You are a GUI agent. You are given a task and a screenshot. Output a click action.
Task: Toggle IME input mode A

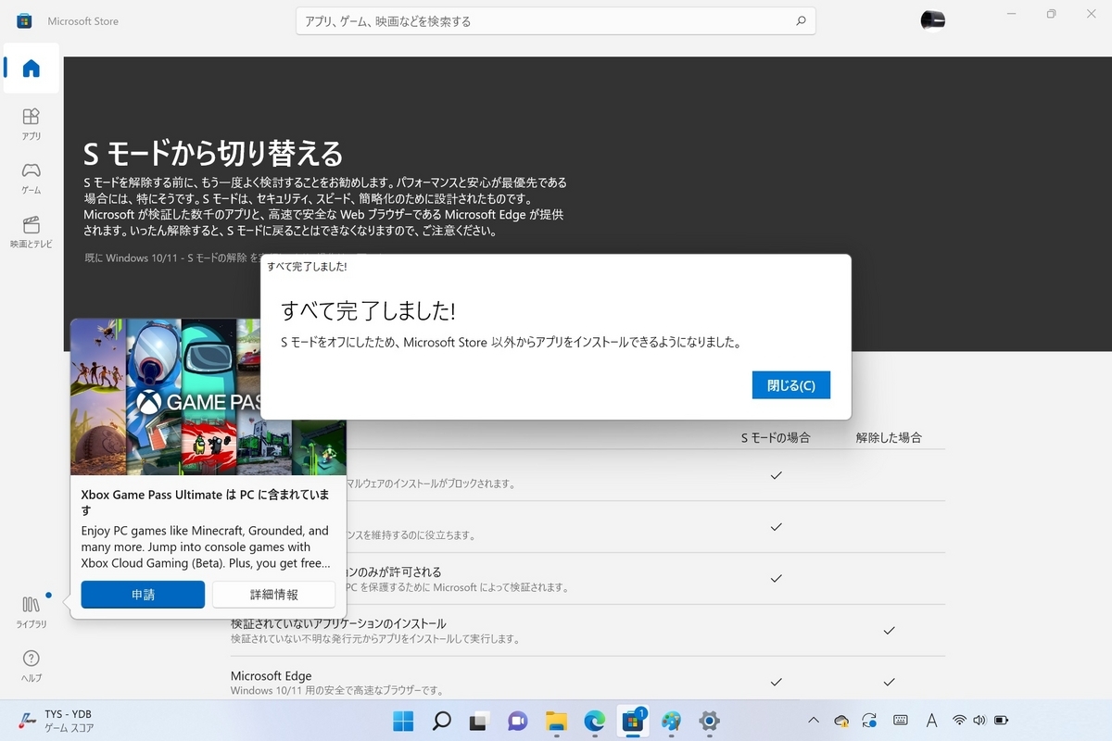(x=931, y=721)
